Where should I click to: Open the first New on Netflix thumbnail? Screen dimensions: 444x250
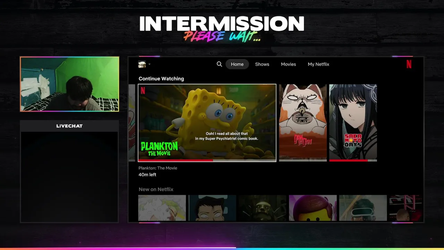(x=162, y=208)
